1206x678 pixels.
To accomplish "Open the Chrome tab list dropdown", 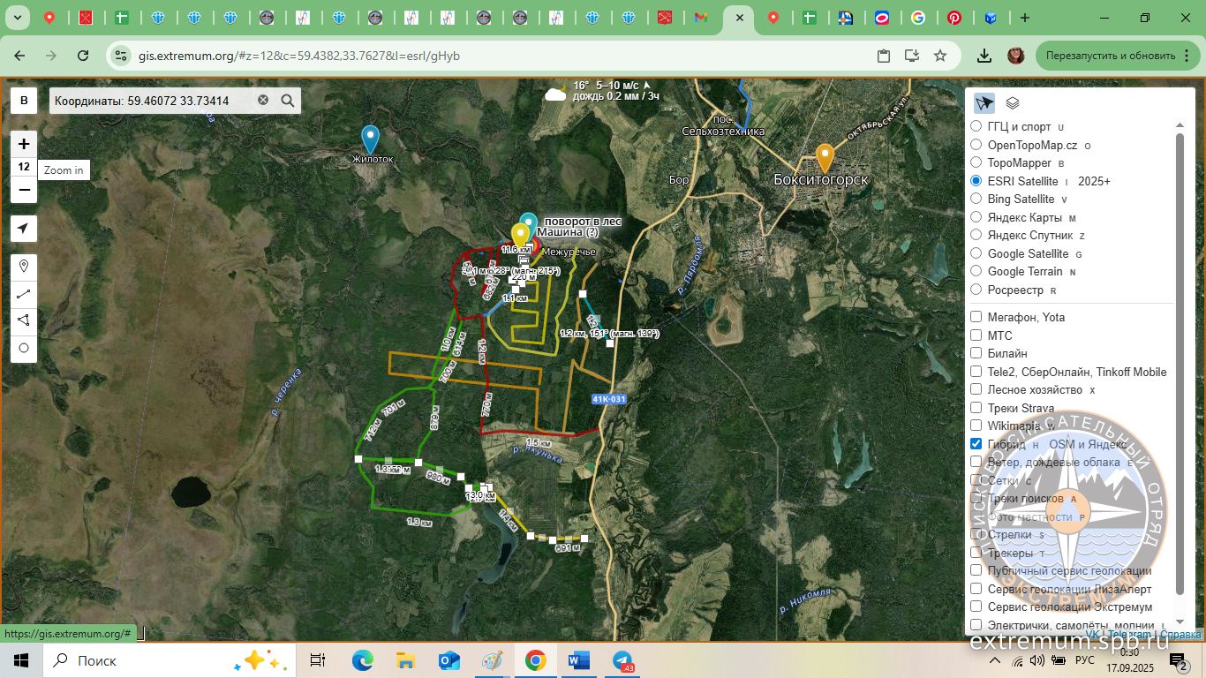I will click(x=18, y=18).
